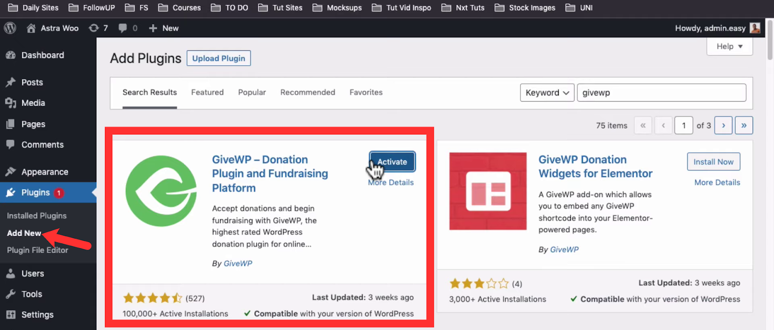Screen dimensions: 774x330
Task: Open the FS bookmark folder
Action: point(136,8)
